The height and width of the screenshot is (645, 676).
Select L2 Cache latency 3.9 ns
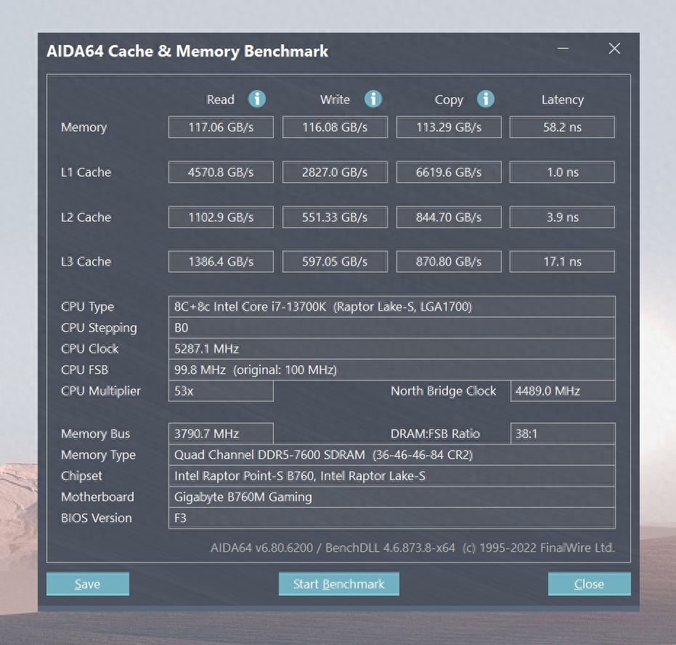tap(562, 217)
